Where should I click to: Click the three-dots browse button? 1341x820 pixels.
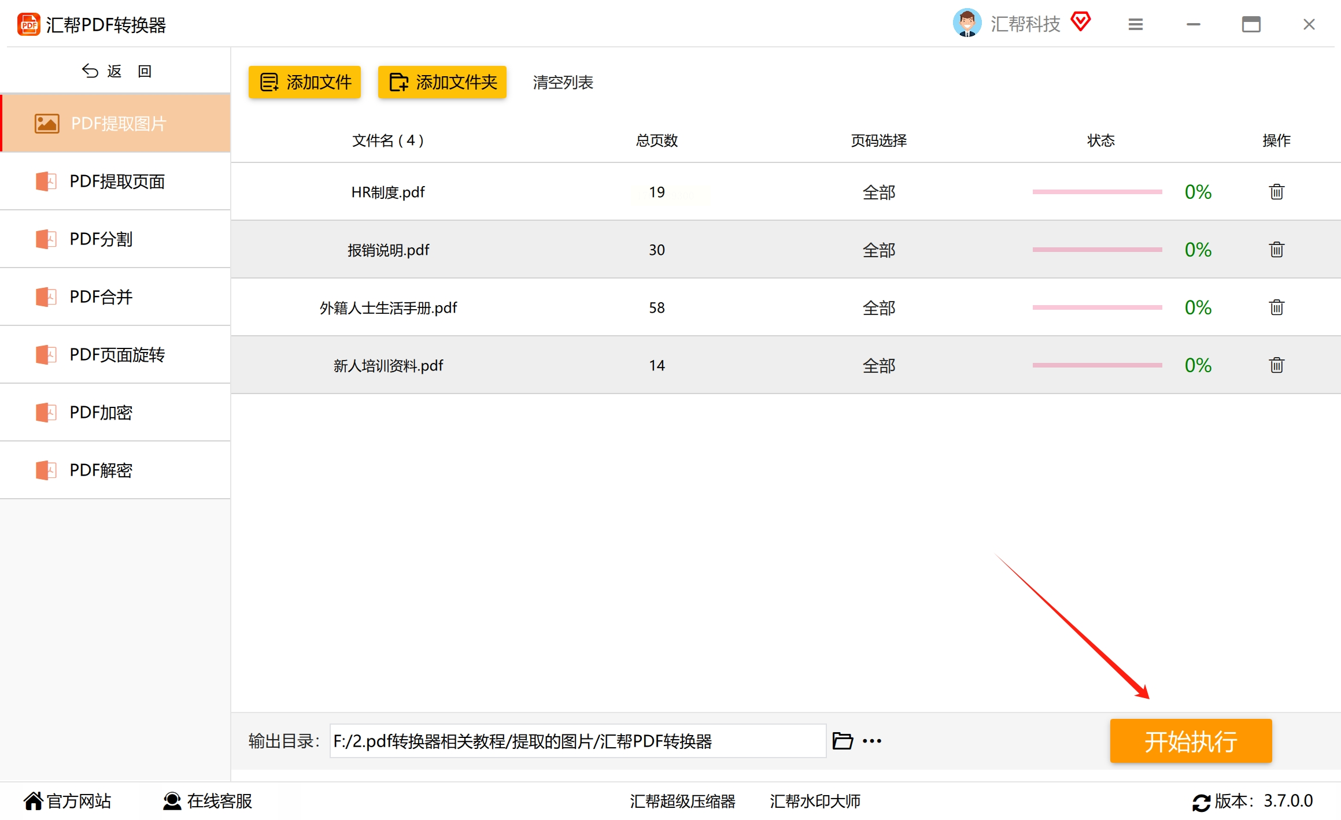(x=871, y=741)
